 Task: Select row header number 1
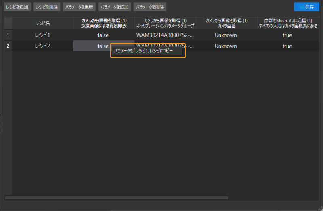pyautogui.click(x=8, y=35)
